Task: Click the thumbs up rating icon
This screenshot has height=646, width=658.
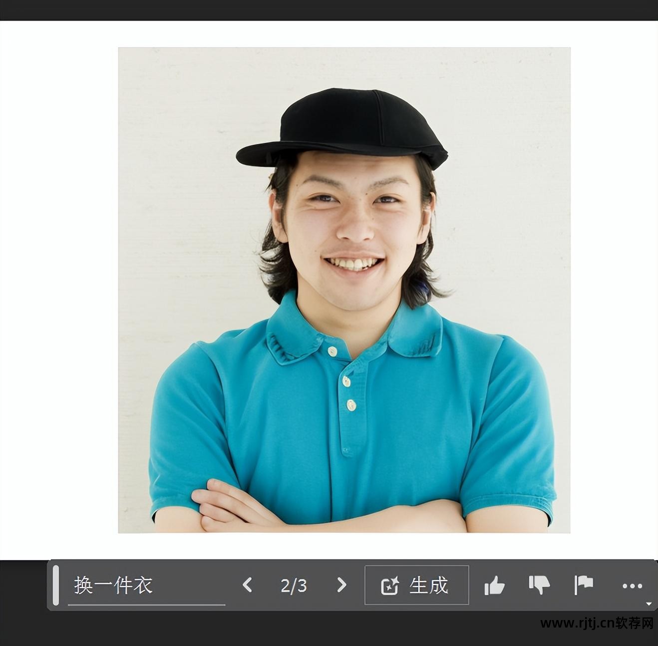Action: [x=494, y=585]
